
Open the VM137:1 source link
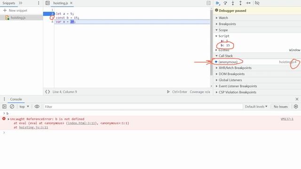pos(287,119)
